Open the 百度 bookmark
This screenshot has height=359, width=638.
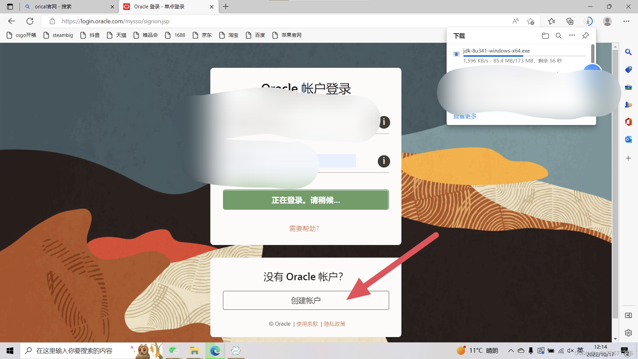pos(256,35)
